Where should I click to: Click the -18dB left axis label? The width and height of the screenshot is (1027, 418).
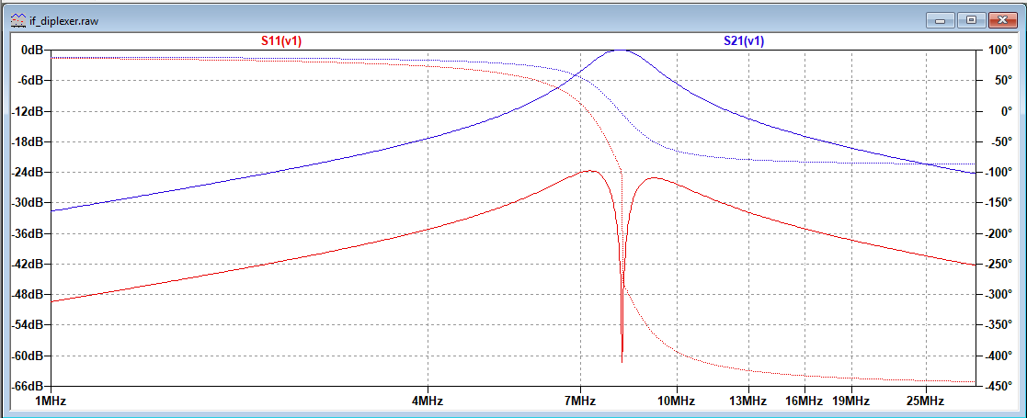tap(28, 142)
